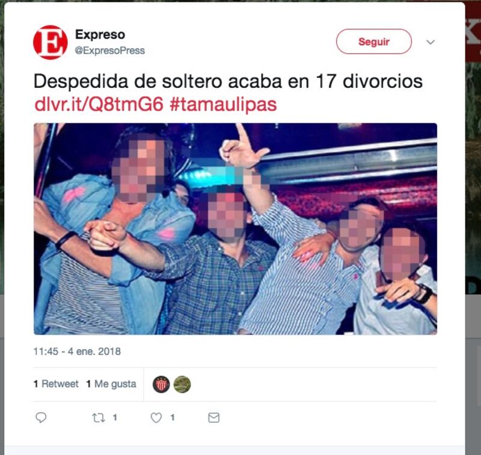481x455 pixels.
Task: View the green landscape avatar
Action: pos(182,384)
